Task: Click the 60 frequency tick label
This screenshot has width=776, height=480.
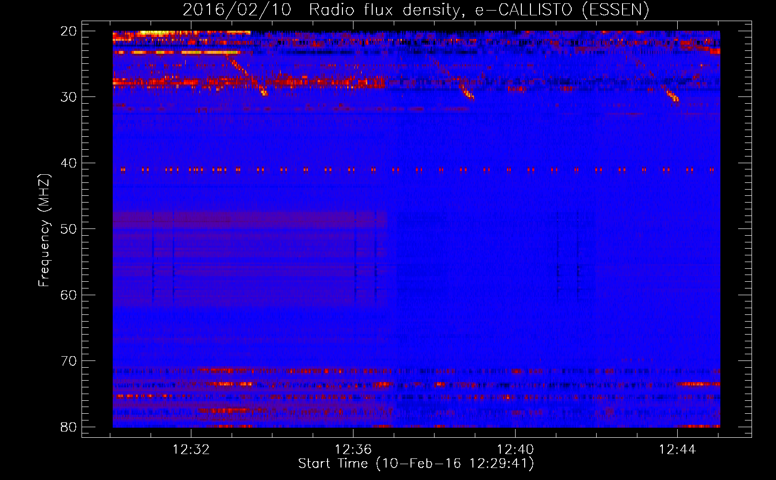Action: [69, 295]
